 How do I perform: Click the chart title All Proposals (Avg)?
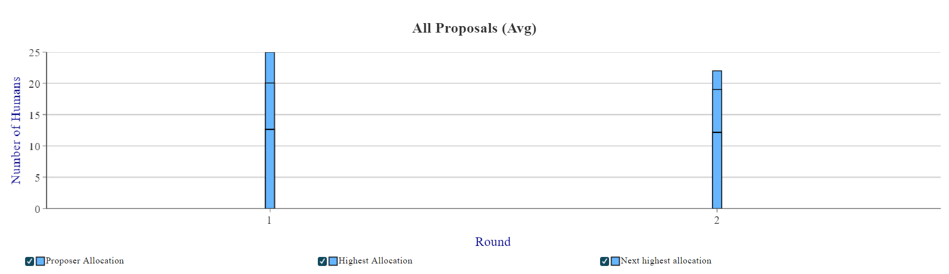[x=474, y=28]
